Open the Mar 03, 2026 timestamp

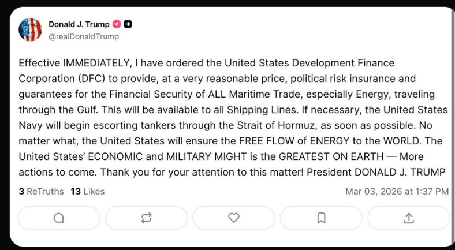pyautogui.click(x=397, y=191)
